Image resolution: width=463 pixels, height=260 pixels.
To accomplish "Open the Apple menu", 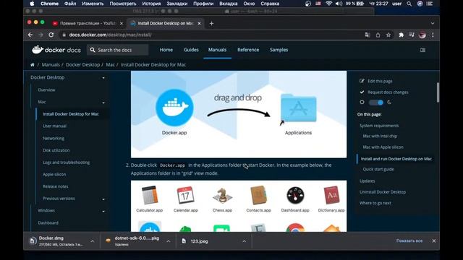I will click(32, 4).
